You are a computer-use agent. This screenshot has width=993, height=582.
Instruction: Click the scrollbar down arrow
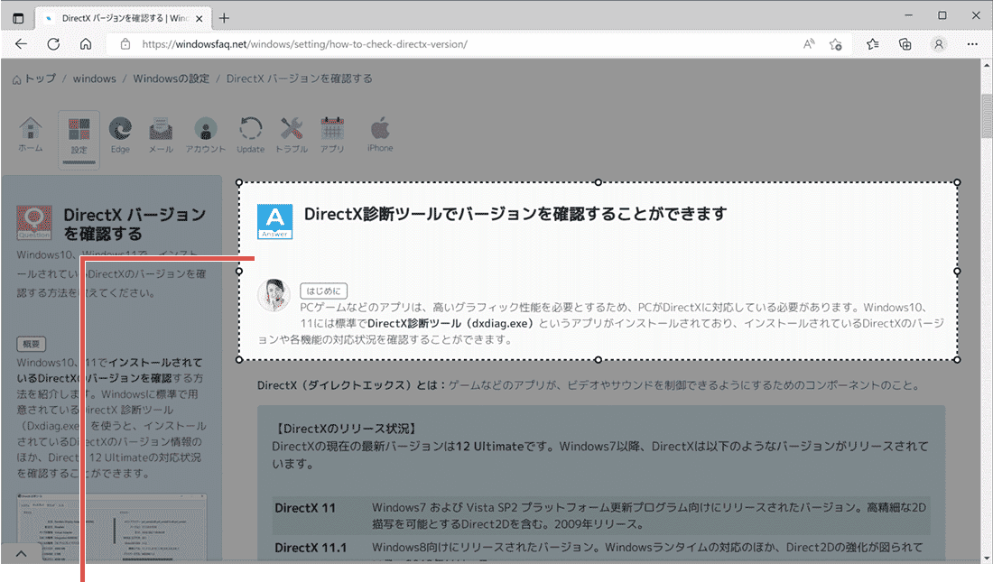pos(987,559)
